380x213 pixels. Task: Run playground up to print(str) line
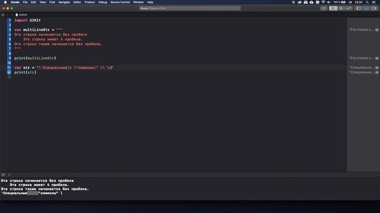tap(9, 72)
